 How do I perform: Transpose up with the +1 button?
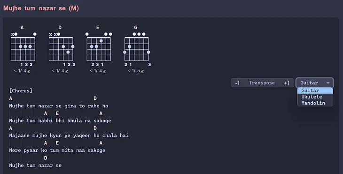[287, 83]
